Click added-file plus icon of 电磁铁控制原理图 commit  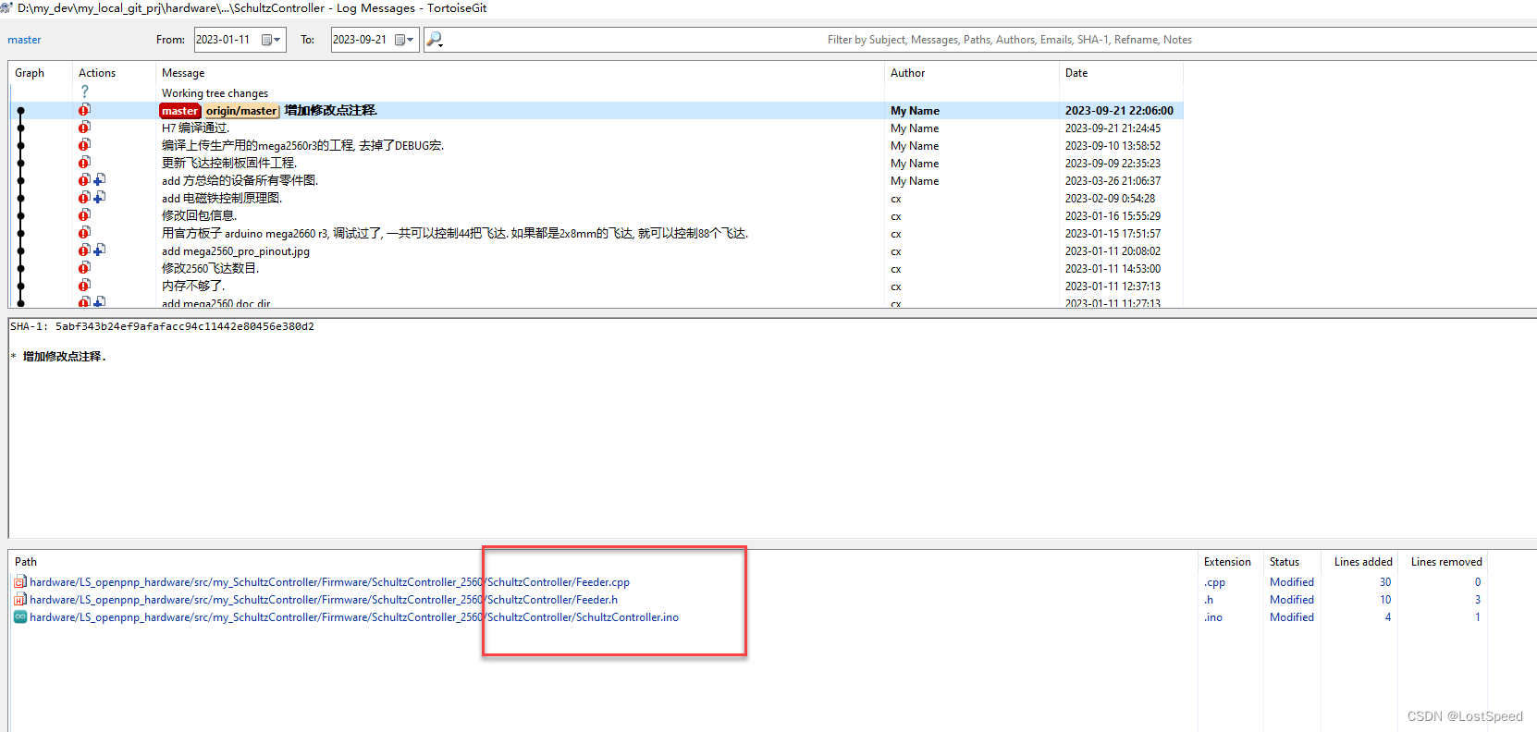(x=99, y=198)
